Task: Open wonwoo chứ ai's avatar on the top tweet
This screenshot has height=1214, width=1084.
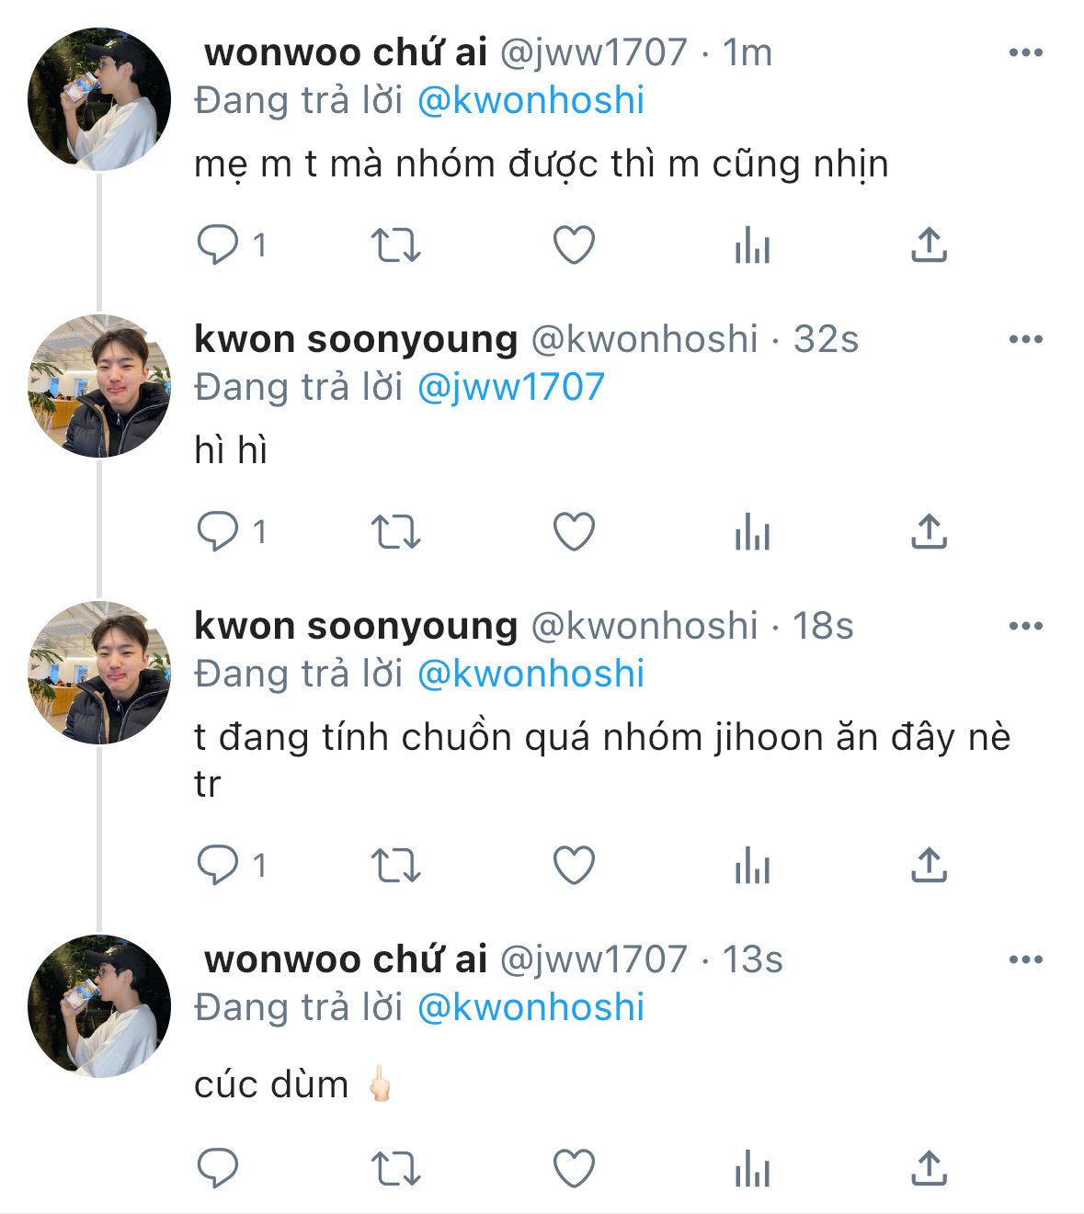Action: tap(99, 99)
